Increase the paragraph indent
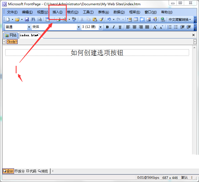The width and height of the screenshot is (199, 182). click(189, 27)
